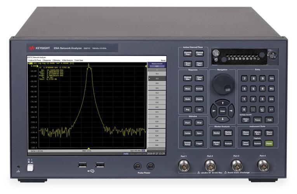
Task: Hit the green Preset key
Action: (269, 144)
